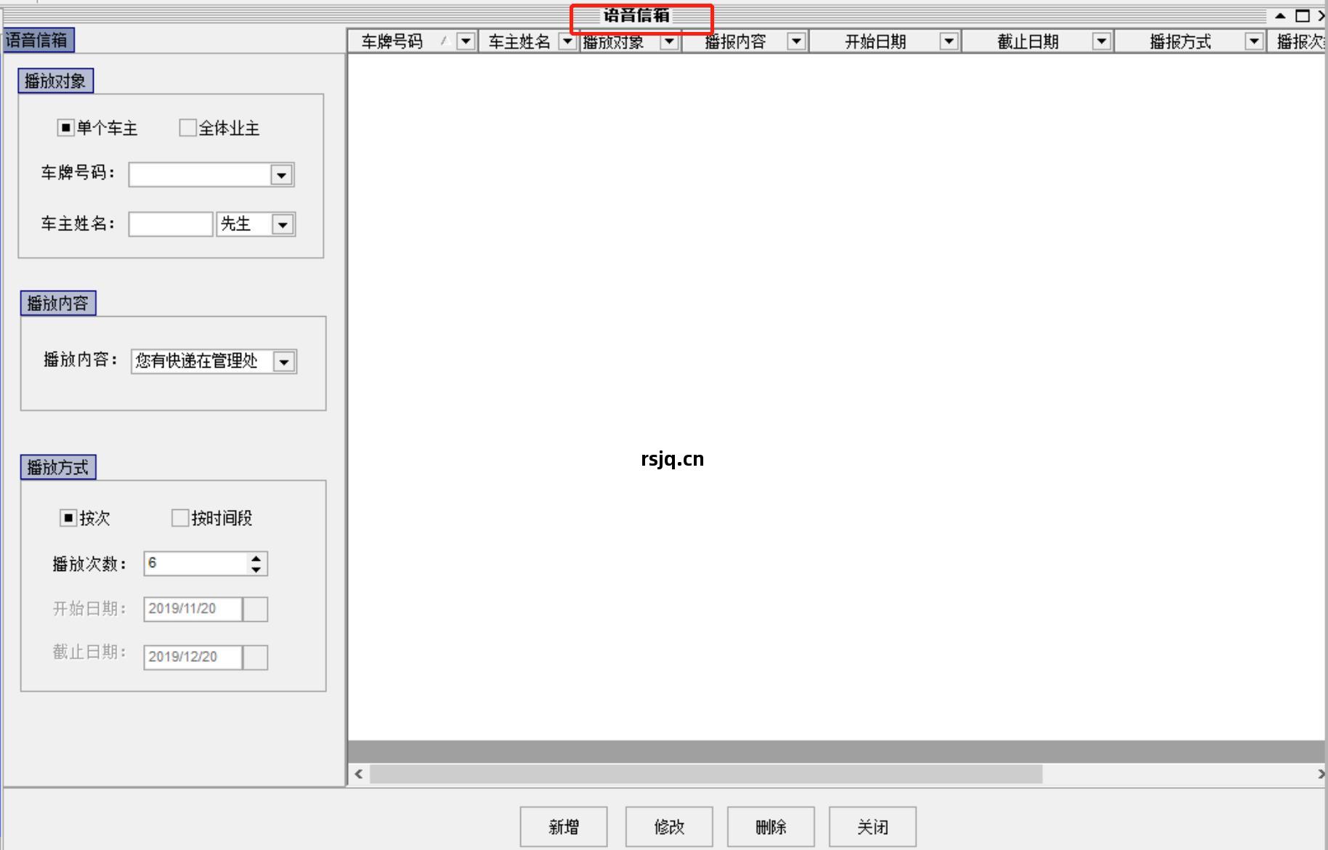
Task: Open the 先生 title dropdown
Action: pyautogui.click(x=283, y=224)
